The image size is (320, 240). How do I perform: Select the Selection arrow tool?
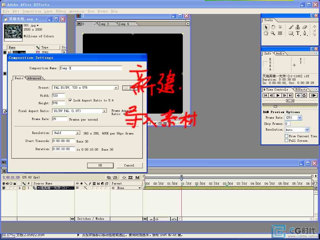(266, 27)
